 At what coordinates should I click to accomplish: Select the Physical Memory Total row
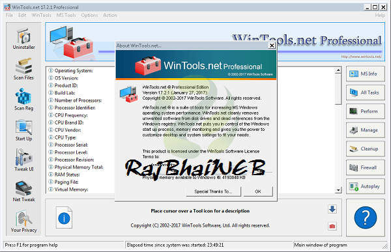(76, 167)
